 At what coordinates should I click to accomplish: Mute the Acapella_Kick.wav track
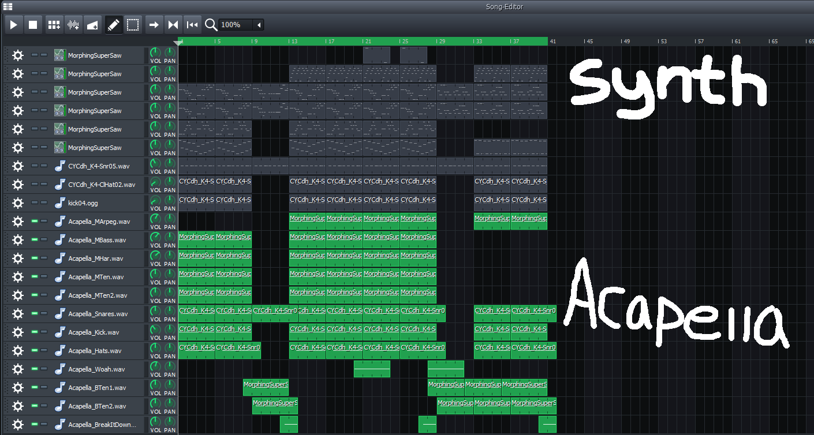pyautogui.click(x=34, y=332)
